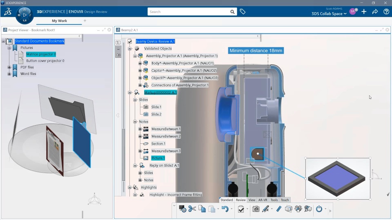Select Reply on Slide2 A.1 node

164,165
